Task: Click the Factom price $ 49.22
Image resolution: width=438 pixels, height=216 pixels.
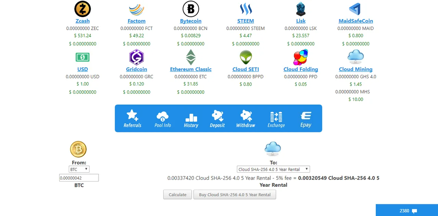Action: 137,36
